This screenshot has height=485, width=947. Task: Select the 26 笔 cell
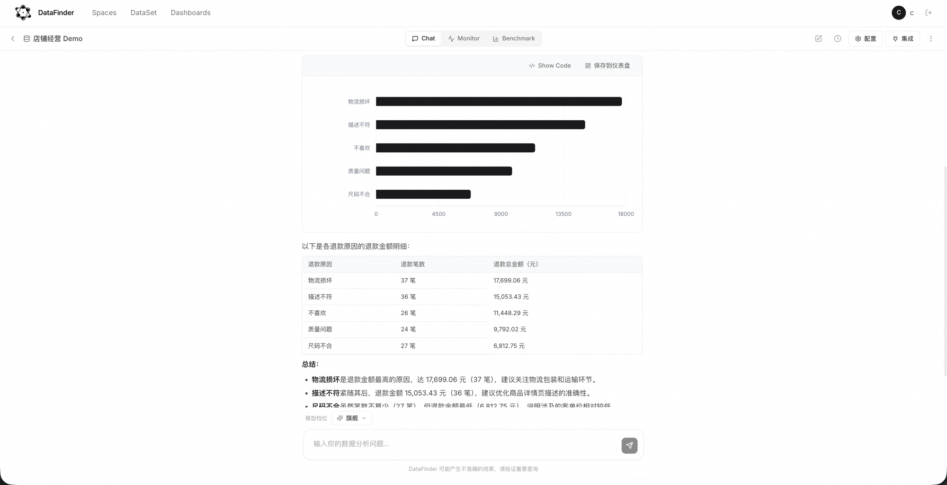coord(408,313)
